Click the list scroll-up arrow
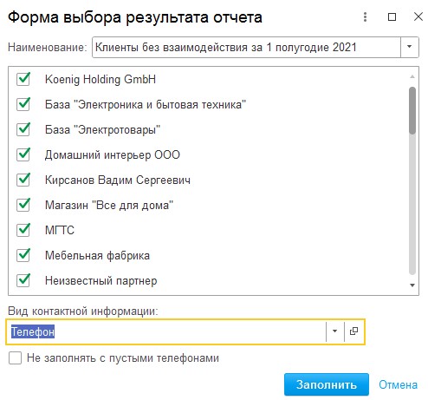Screen dimensions: 428x400 (412, 76)
